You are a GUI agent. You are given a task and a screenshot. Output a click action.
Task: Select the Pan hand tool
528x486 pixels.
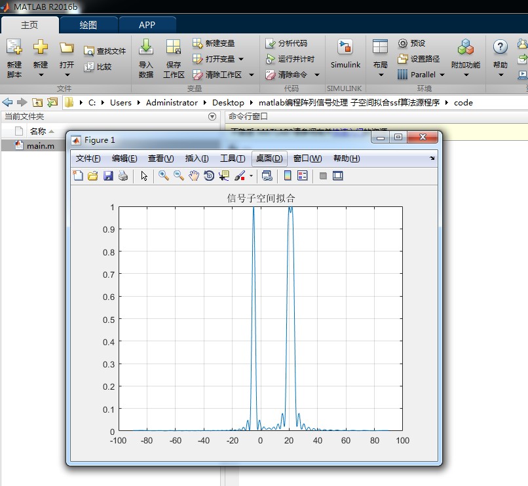(194, 176)
